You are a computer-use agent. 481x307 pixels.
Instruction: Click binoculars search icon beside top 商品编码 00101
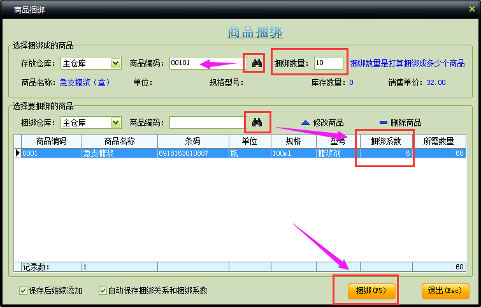coord(257,63)
